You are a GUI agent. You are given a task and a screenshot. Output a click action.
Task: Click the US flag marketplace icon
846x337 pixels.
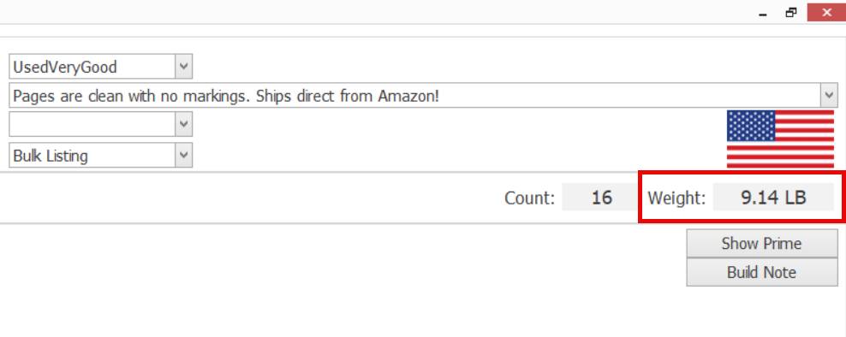pyautogui.click(x=780, y=139)
